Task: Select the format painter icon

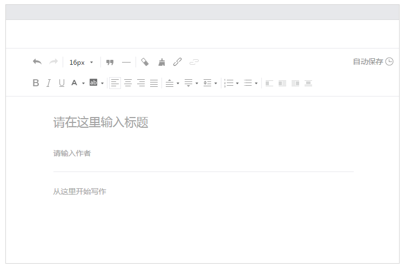Action: (145, 62)
